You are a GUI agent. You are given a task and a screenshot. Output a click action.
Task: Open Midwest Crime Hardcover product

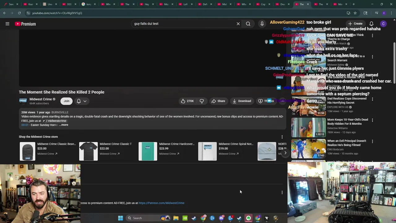[166, 151]
